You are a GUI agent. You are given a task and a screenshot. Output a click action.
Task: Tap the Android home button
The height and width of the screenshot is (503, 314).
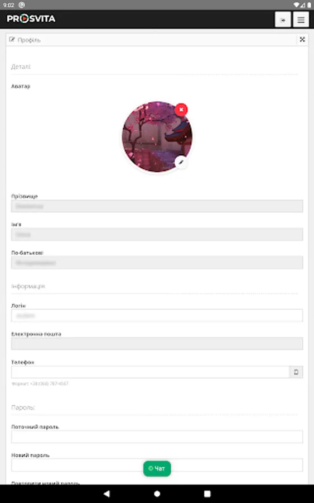(157, 493)
